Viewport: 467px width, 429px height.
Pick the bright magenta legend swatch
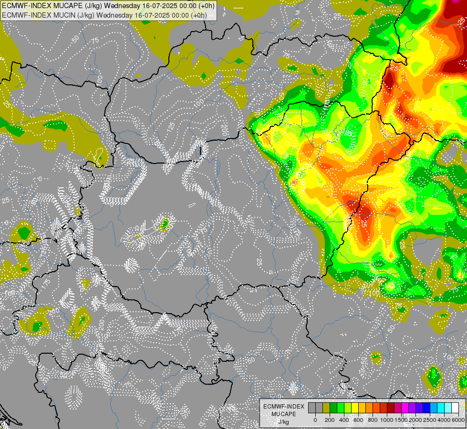[405, 408]
